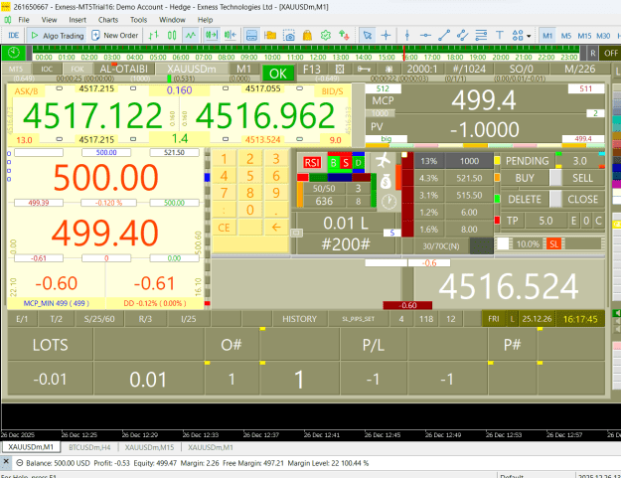This screenshot has height=478, width=621.
Task: Switch chart to line chart icon
Action: pyautogui.click(x=191, y=35)
